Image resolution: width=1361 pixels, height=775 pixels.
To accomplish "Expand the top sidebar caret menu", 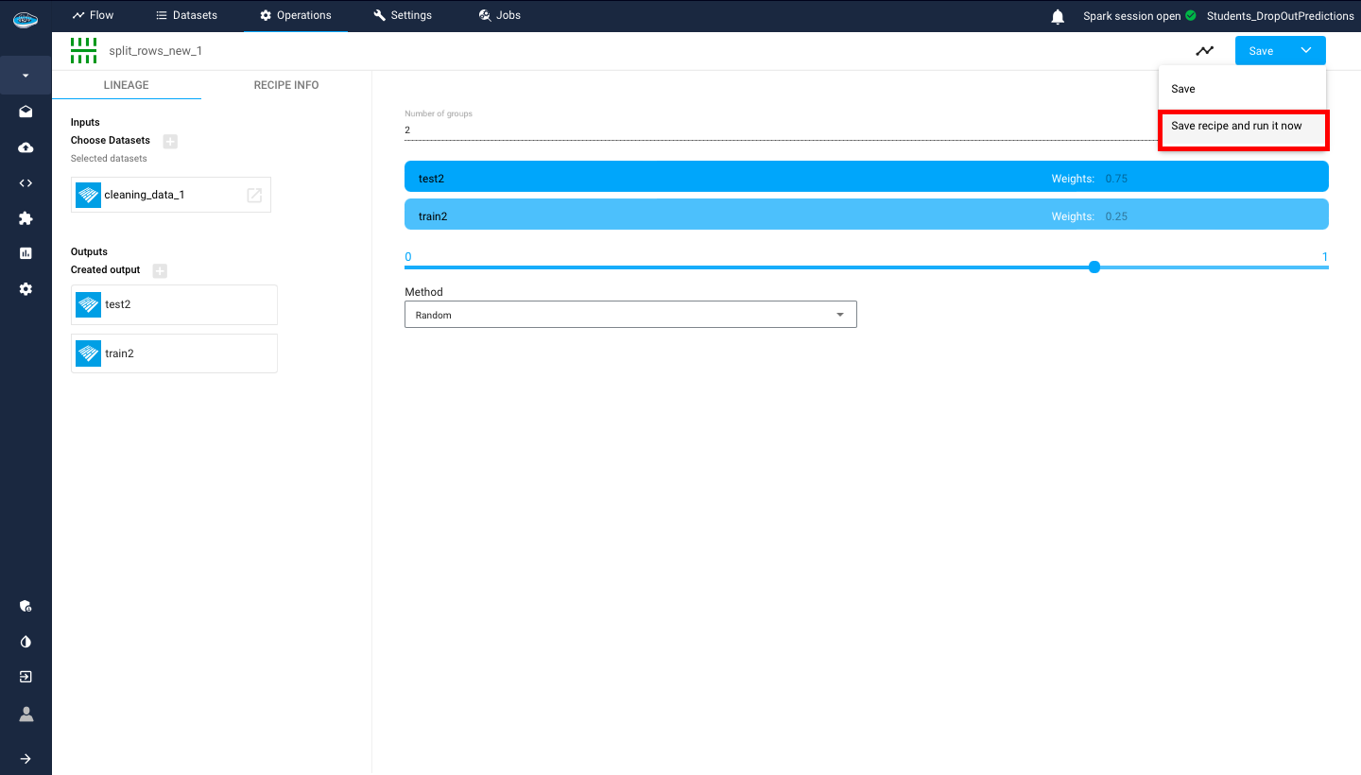I will 26,76.
